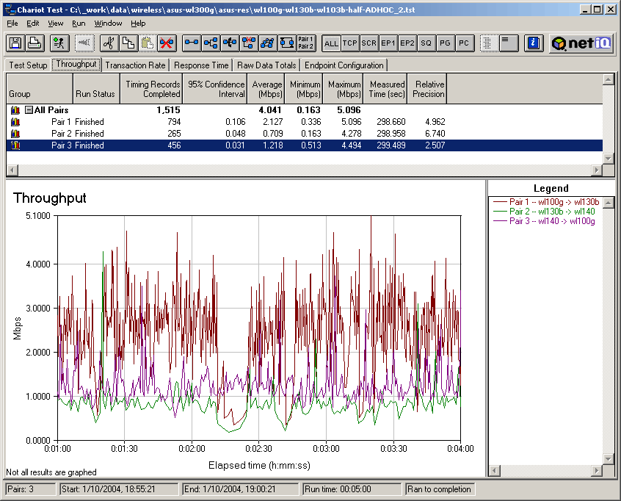
Task: Click the Run Status column header
Action: coord(95,94)
